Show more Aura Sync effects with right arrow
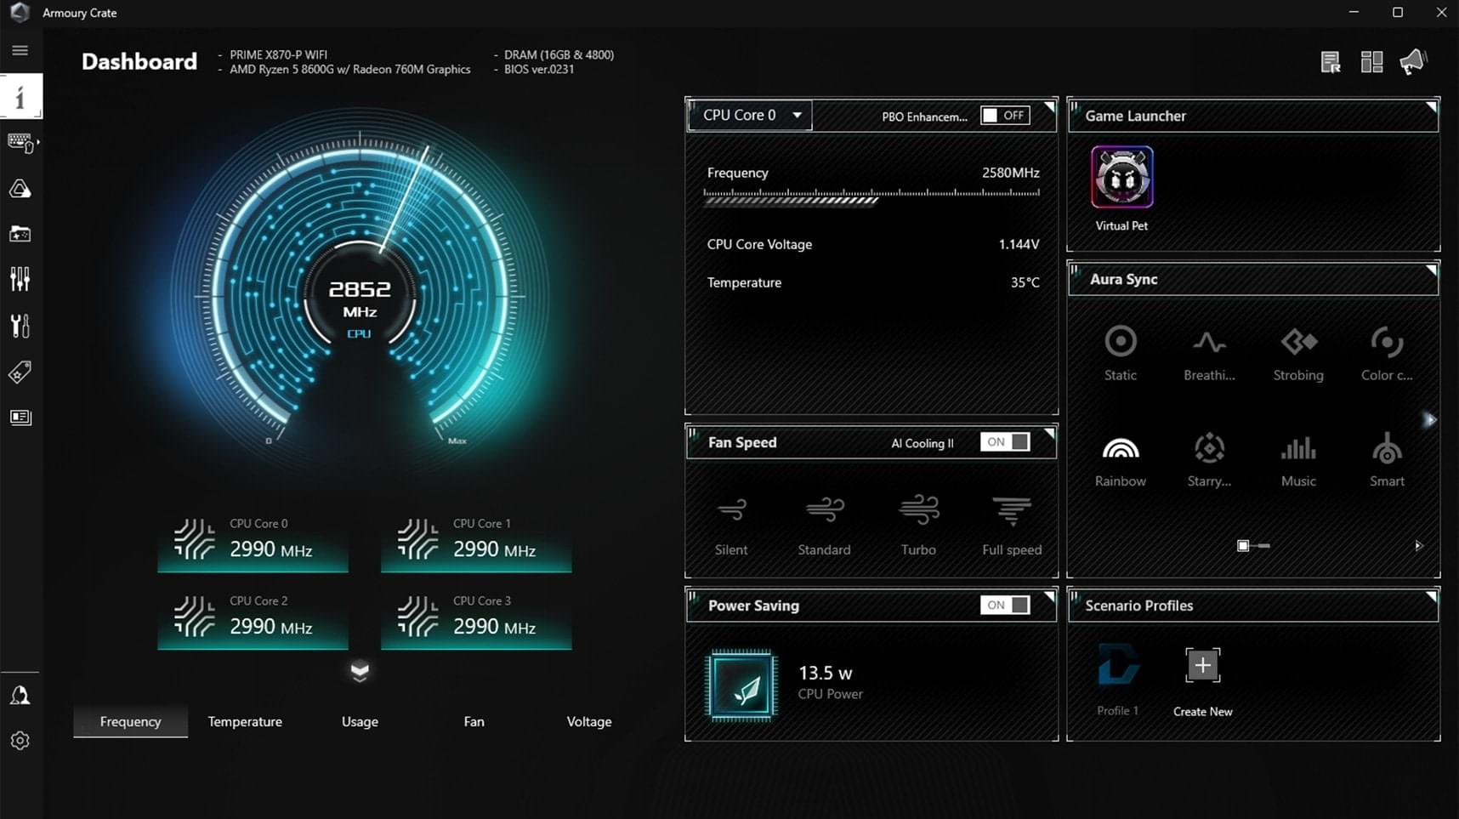This screenshot has width=1459, height=819. pyautogui.click(x=1429, y=418)
